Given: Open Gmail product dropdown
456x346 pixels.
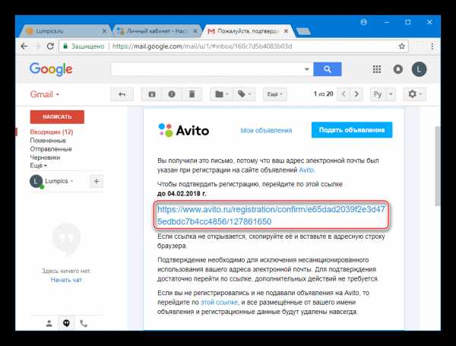Looking at the screenshot, I should coord(45,94).
